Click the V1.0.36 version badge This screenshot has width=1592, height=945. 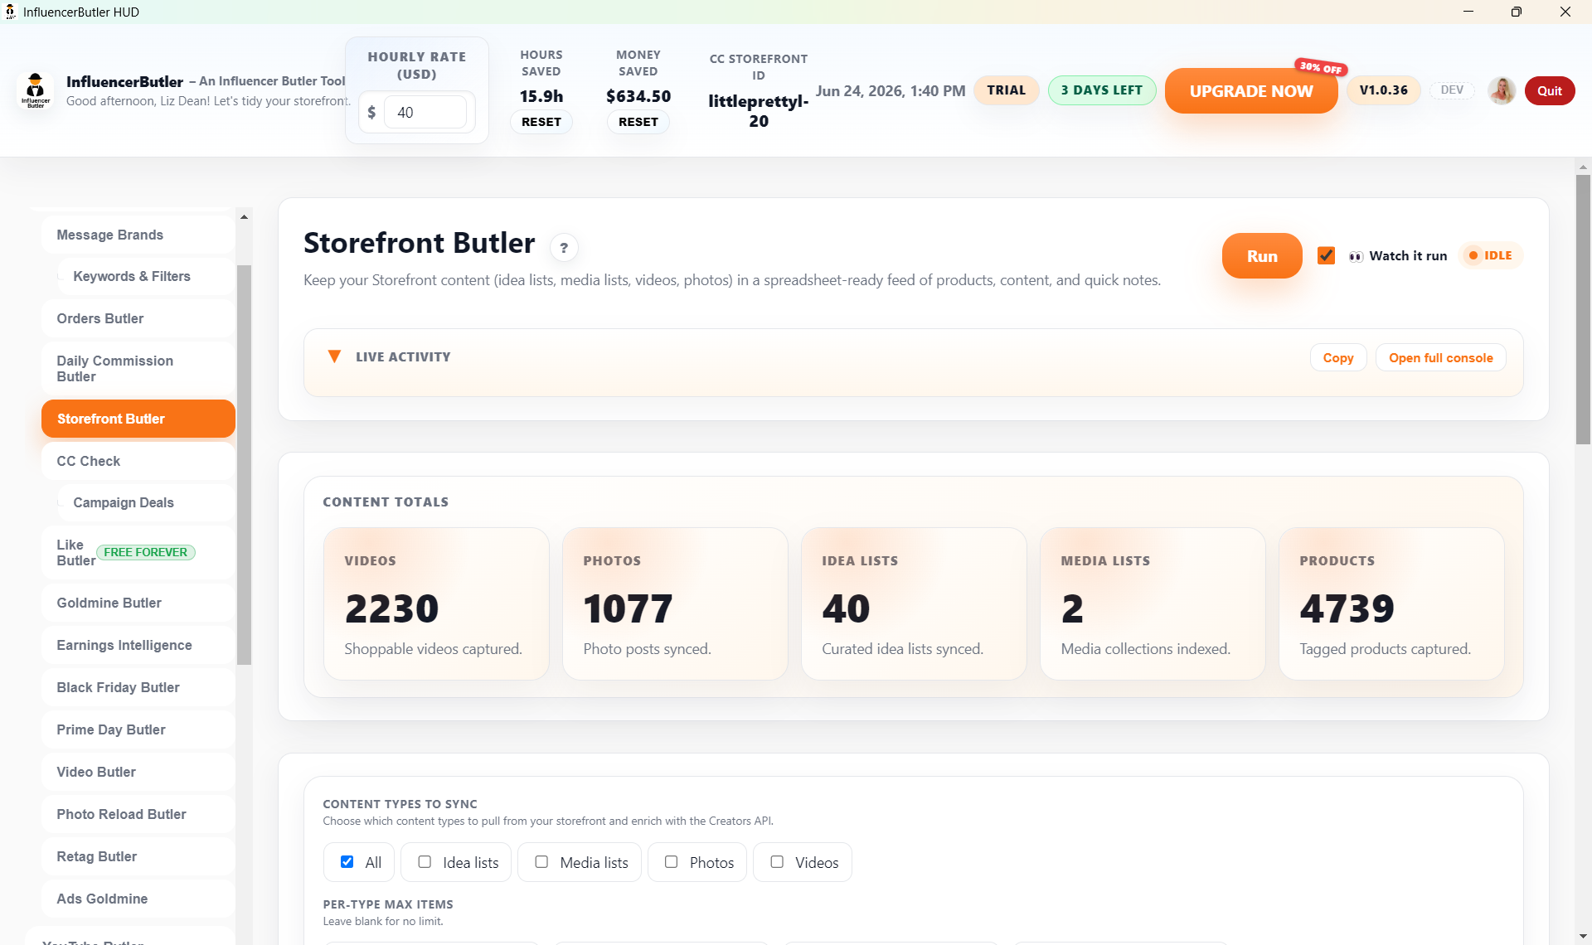pyautogui.click(x=1383, y=90)
